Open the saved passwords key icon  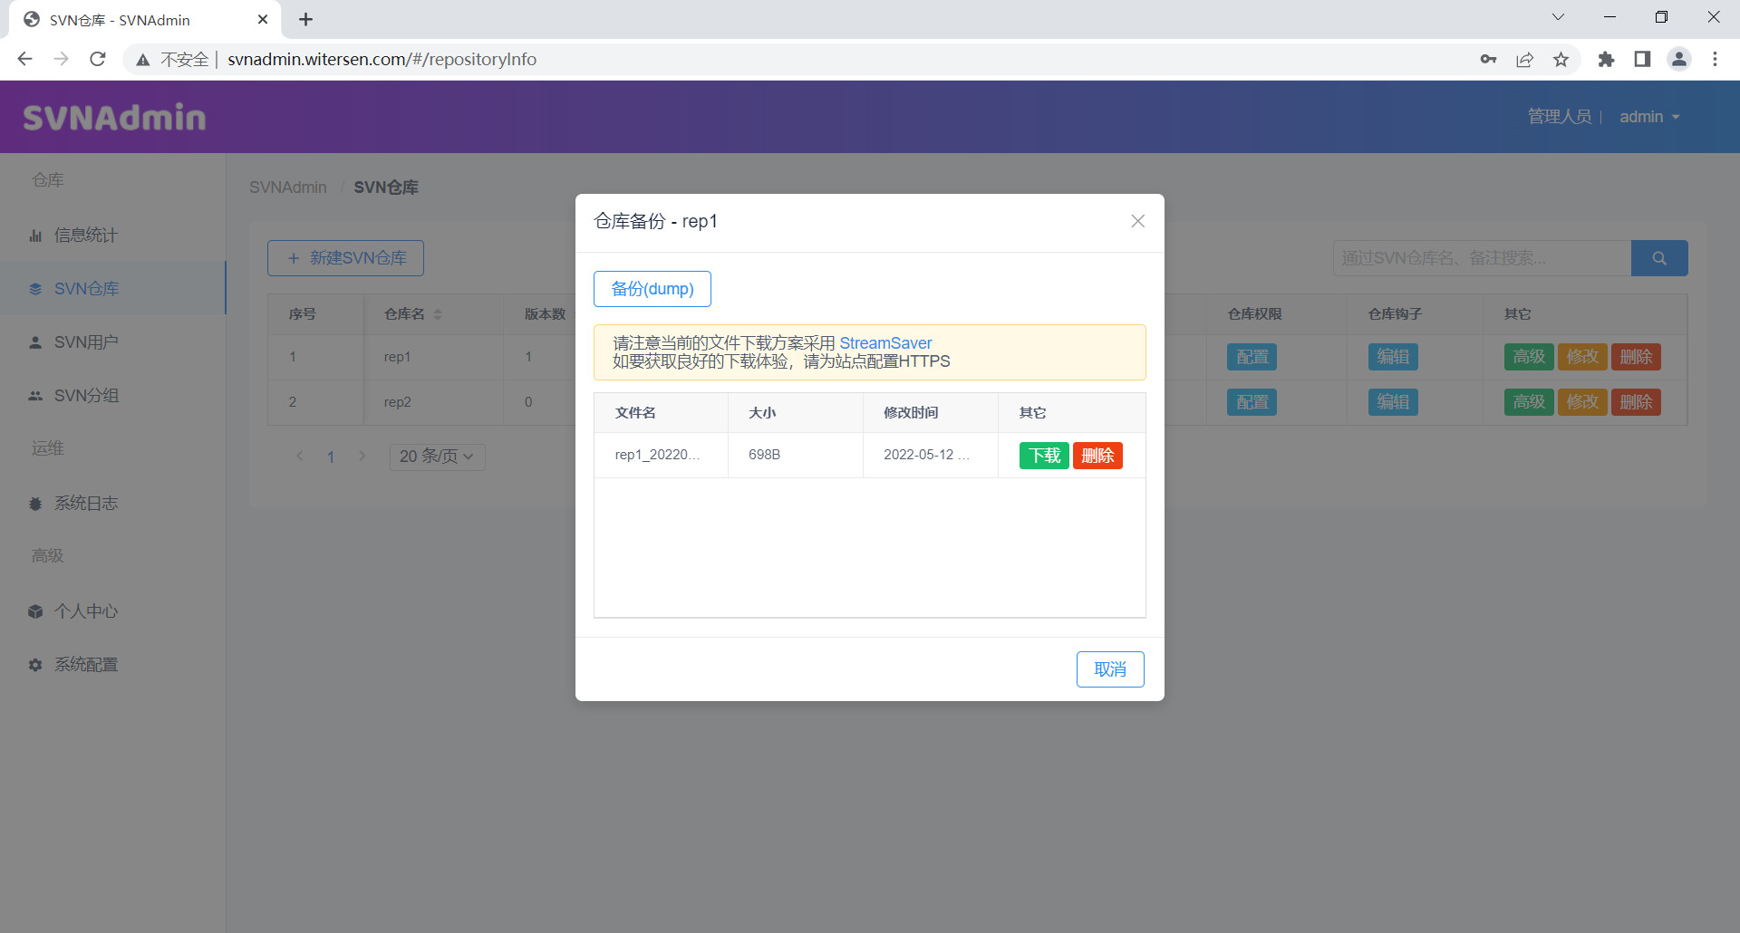pyautogui.click(x=1488, y=59)
